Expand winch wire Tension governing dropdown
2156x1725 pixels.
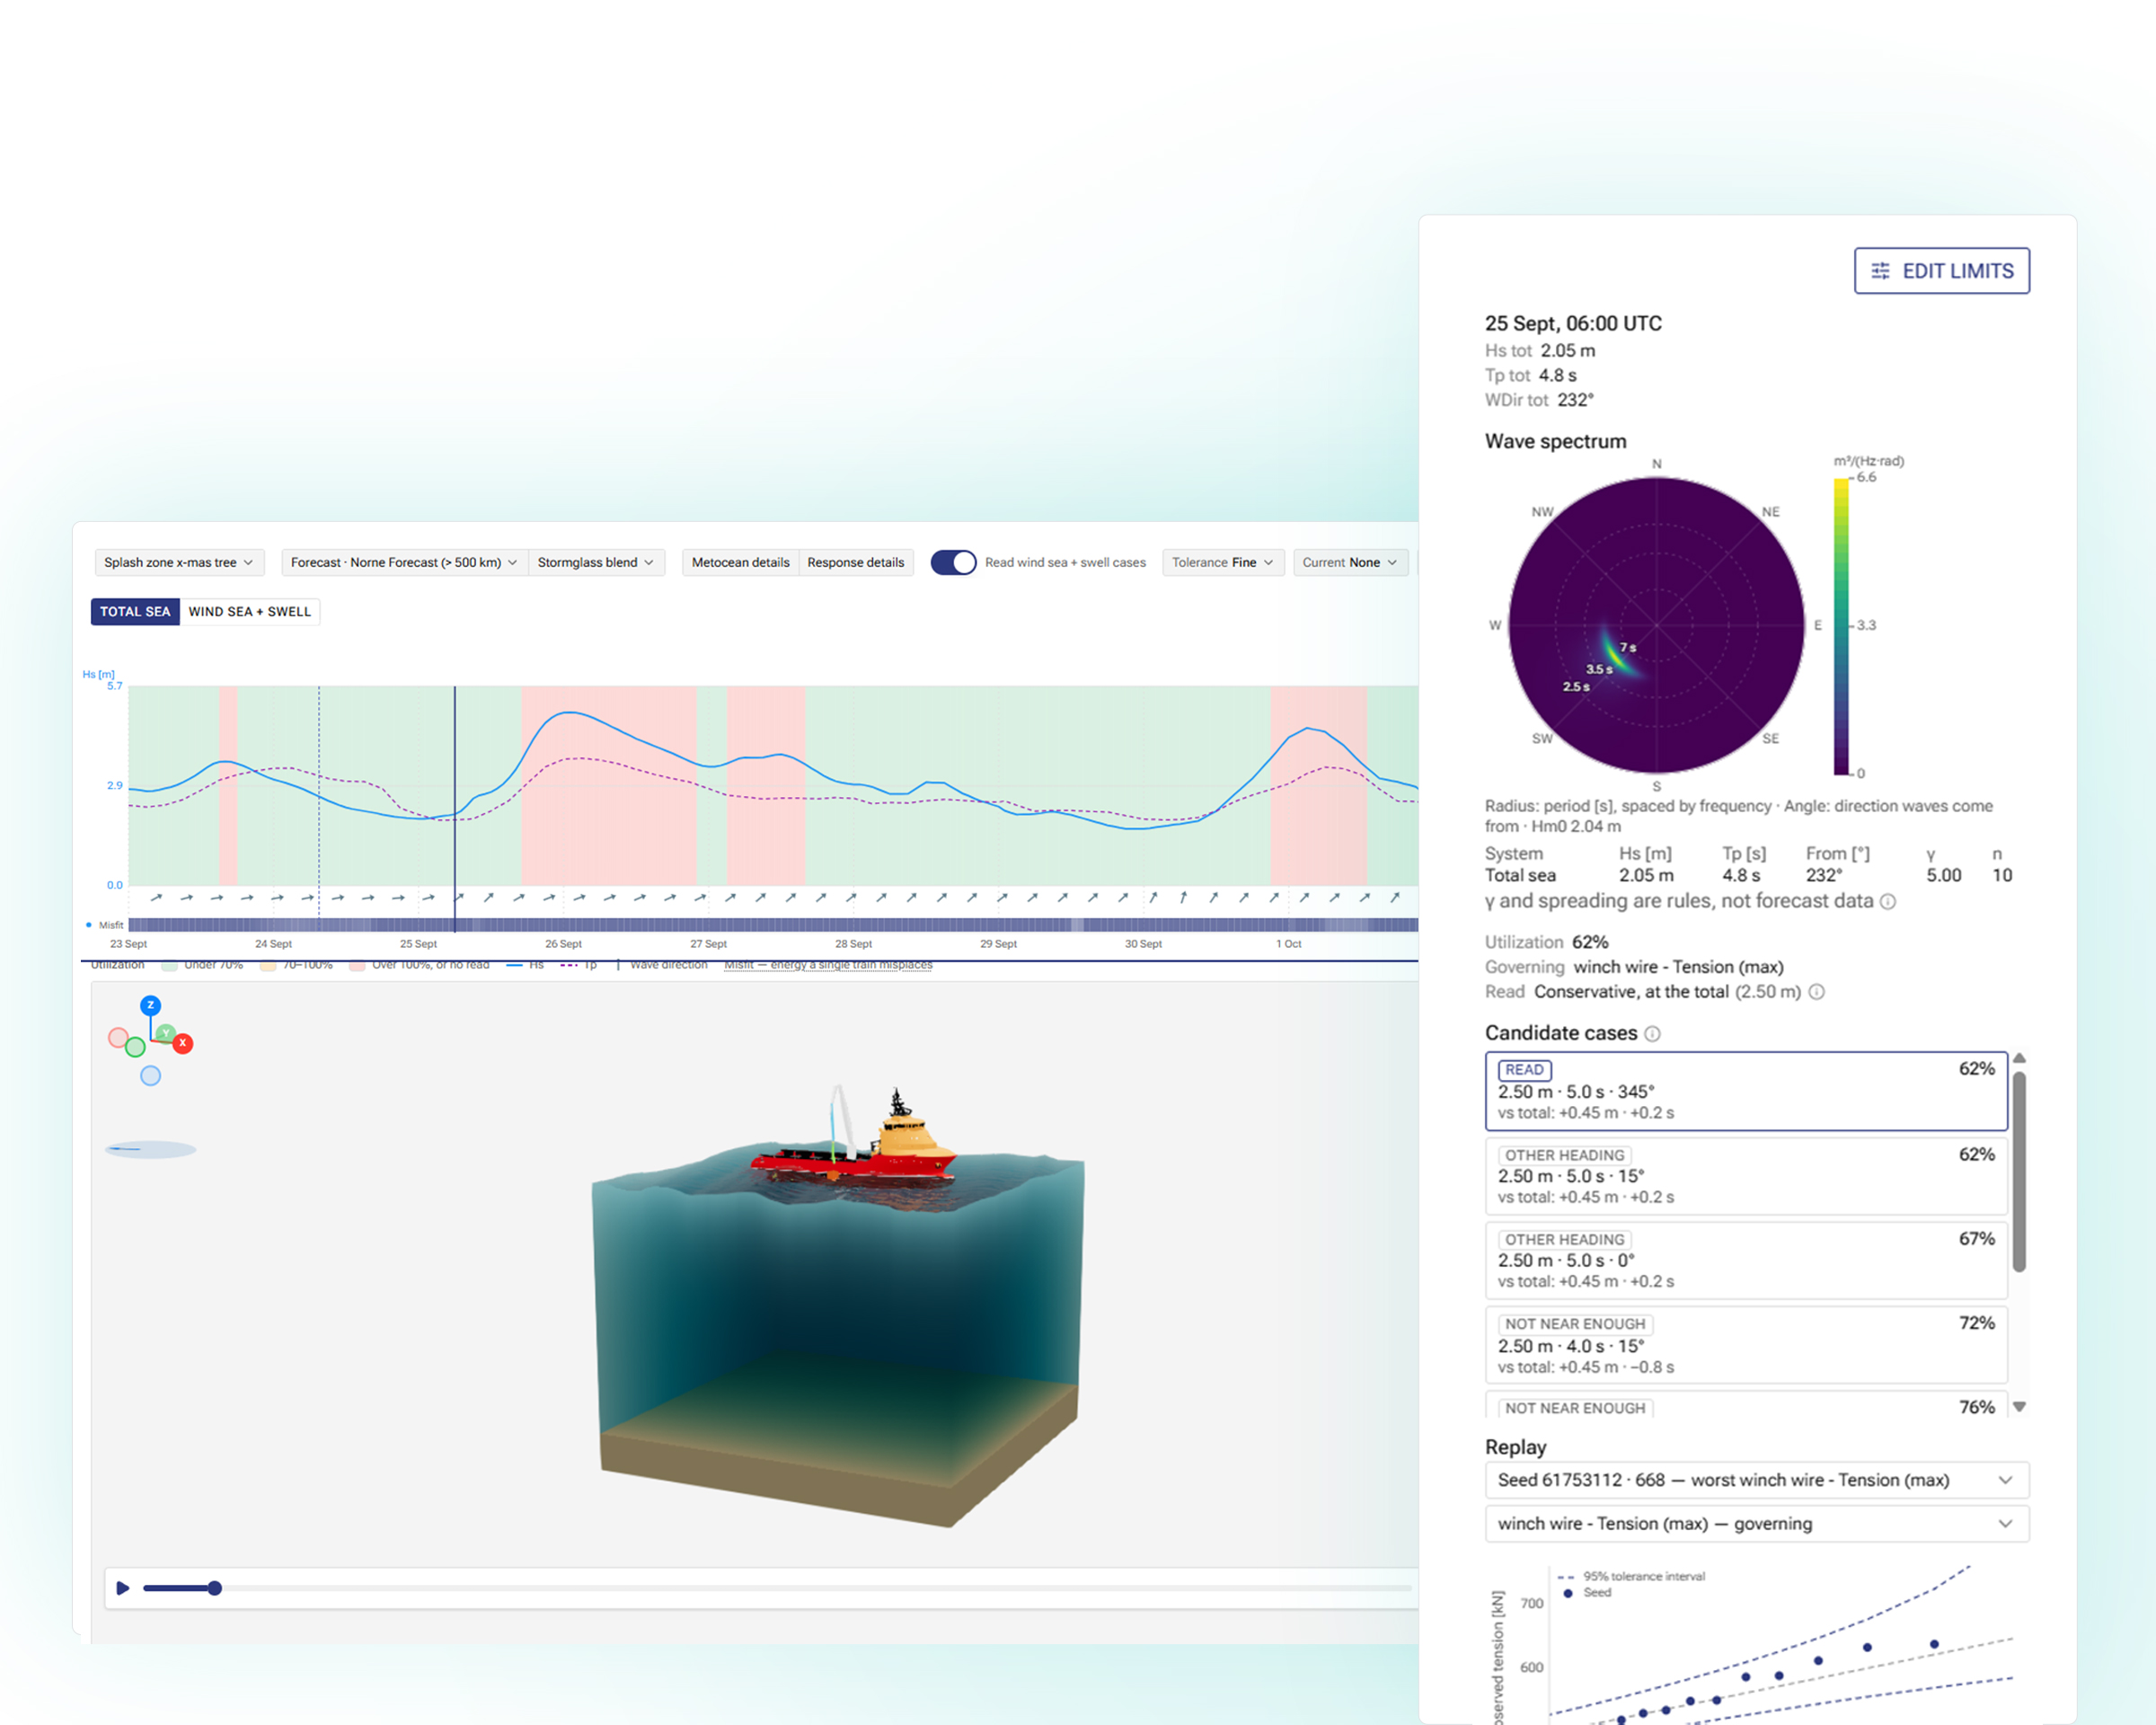[1757, 1524]
